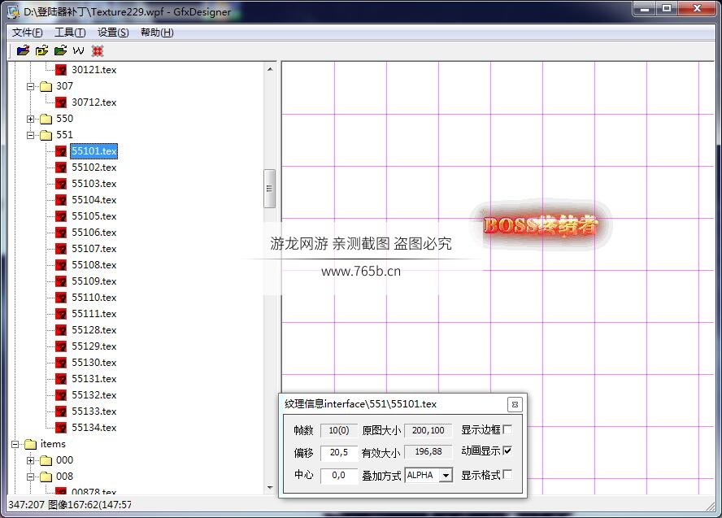
Task: Select 55133.tex in the tree
Action: point(94,411)
